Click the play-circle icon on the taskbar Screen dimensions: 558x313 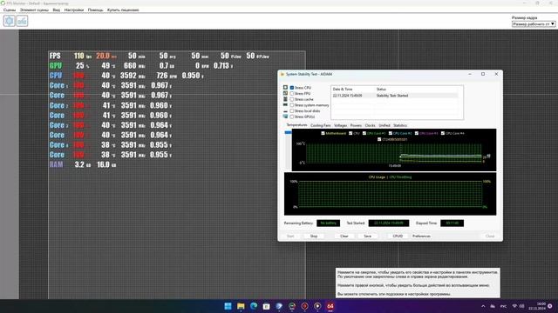[x=317, y=306]
